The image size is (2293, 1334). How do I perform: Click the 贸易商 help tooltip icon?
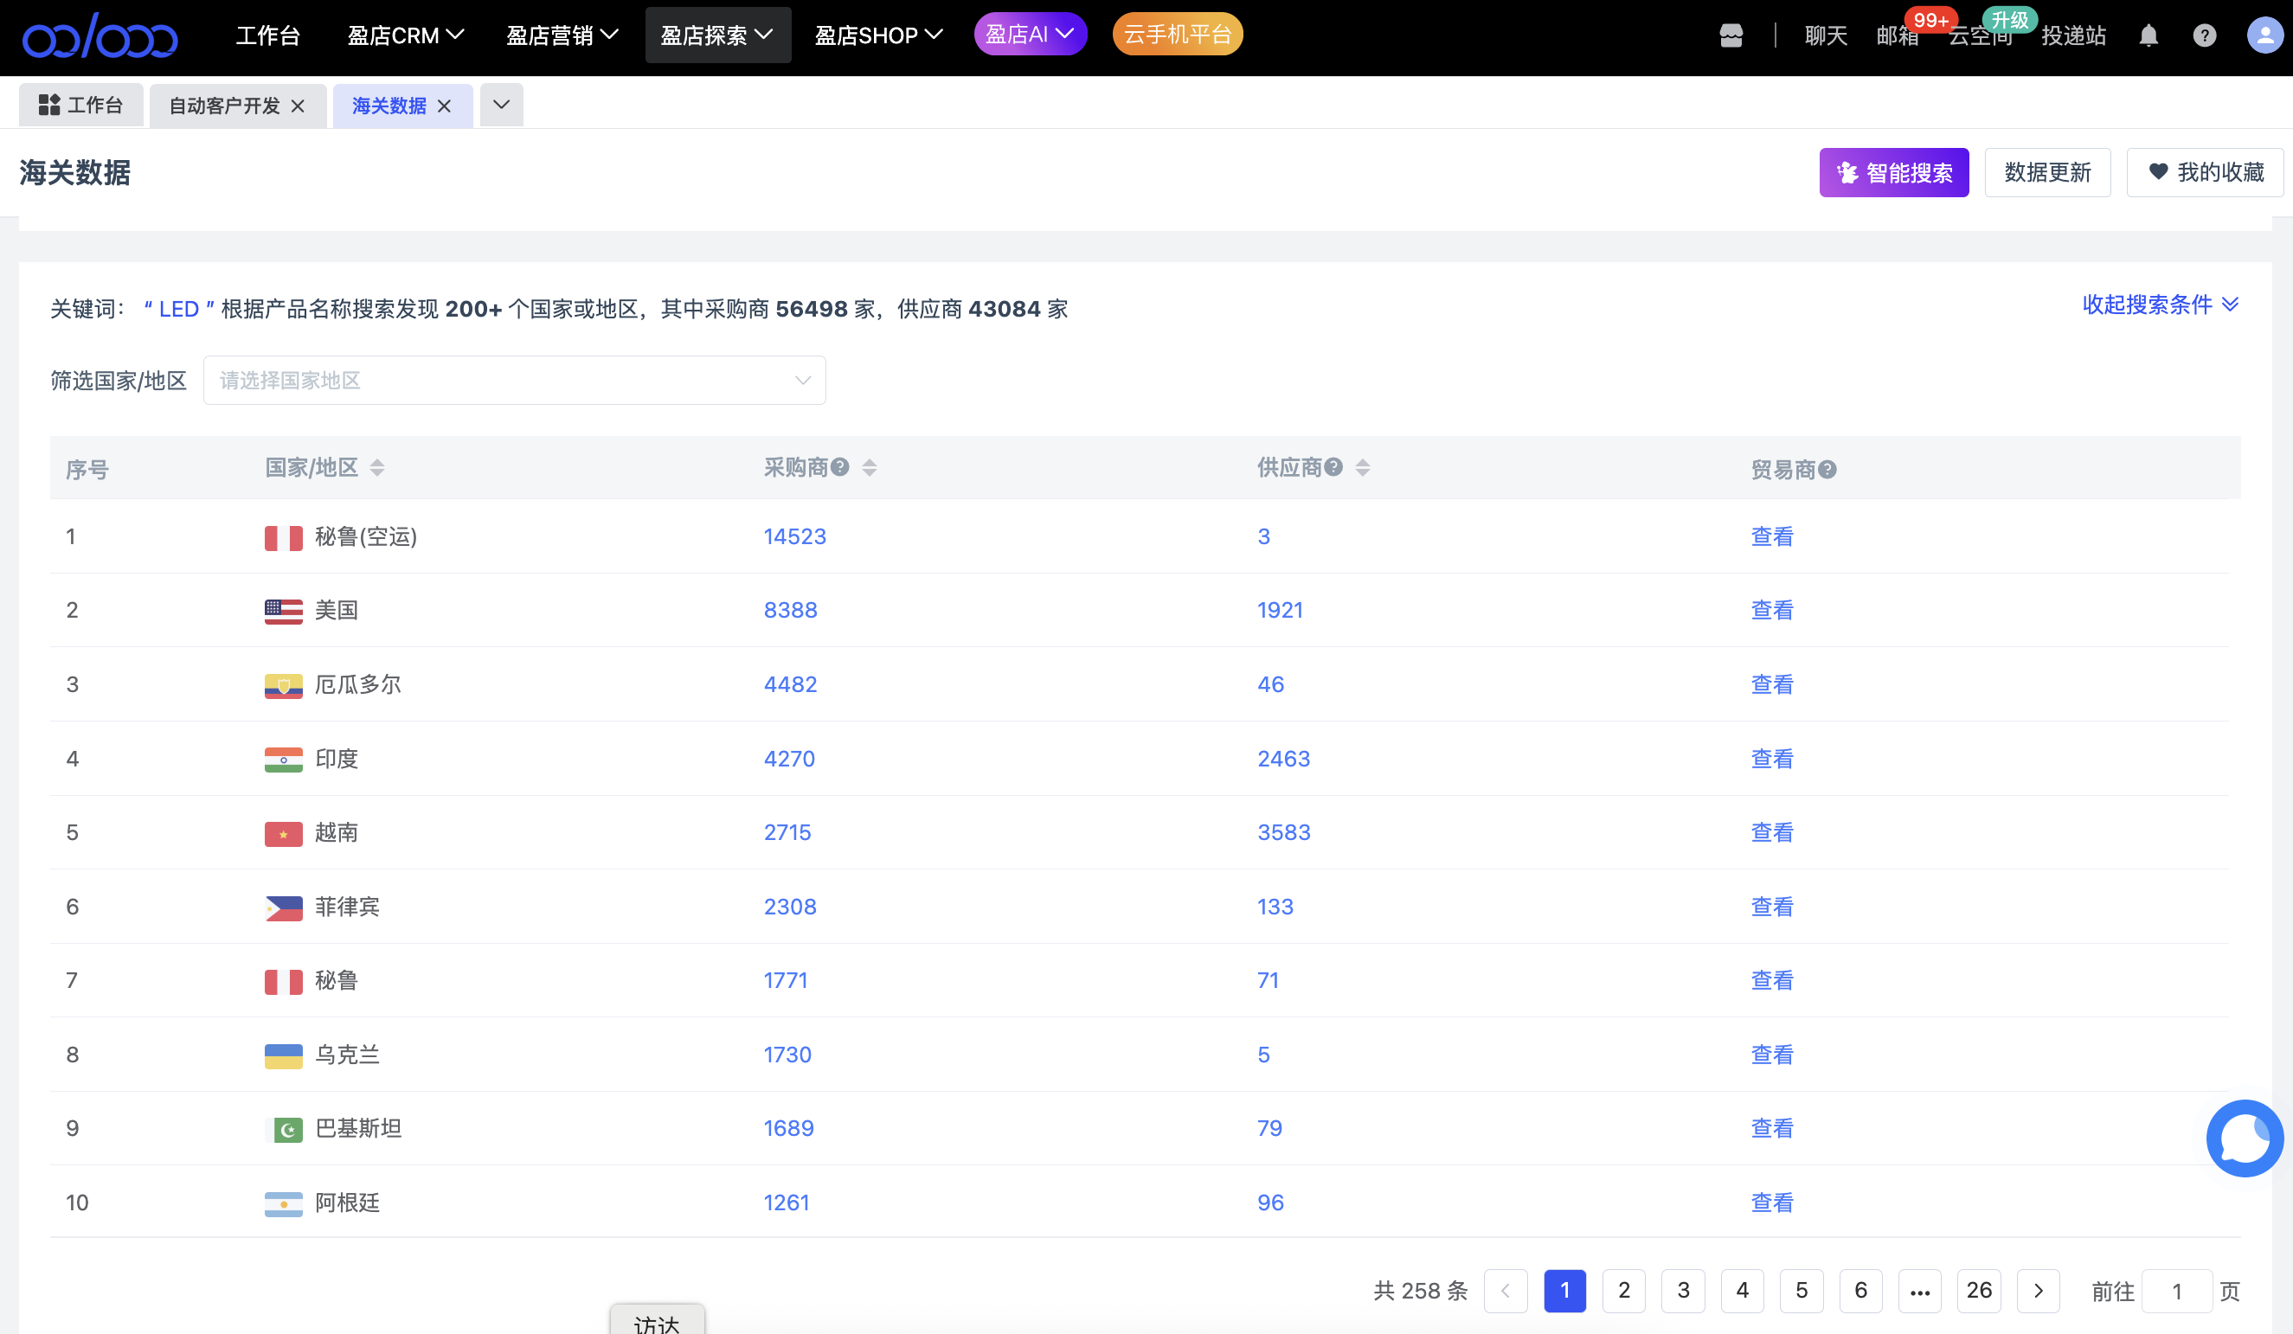[x=1827, y=470]
